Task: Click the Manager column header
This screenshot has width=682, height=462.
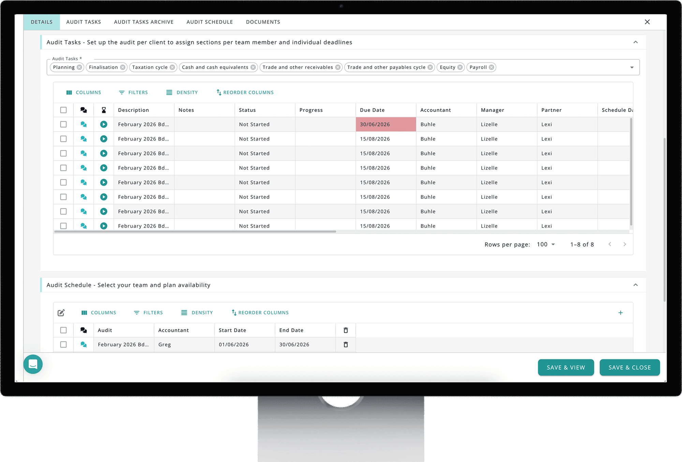Action: (507, 110)
